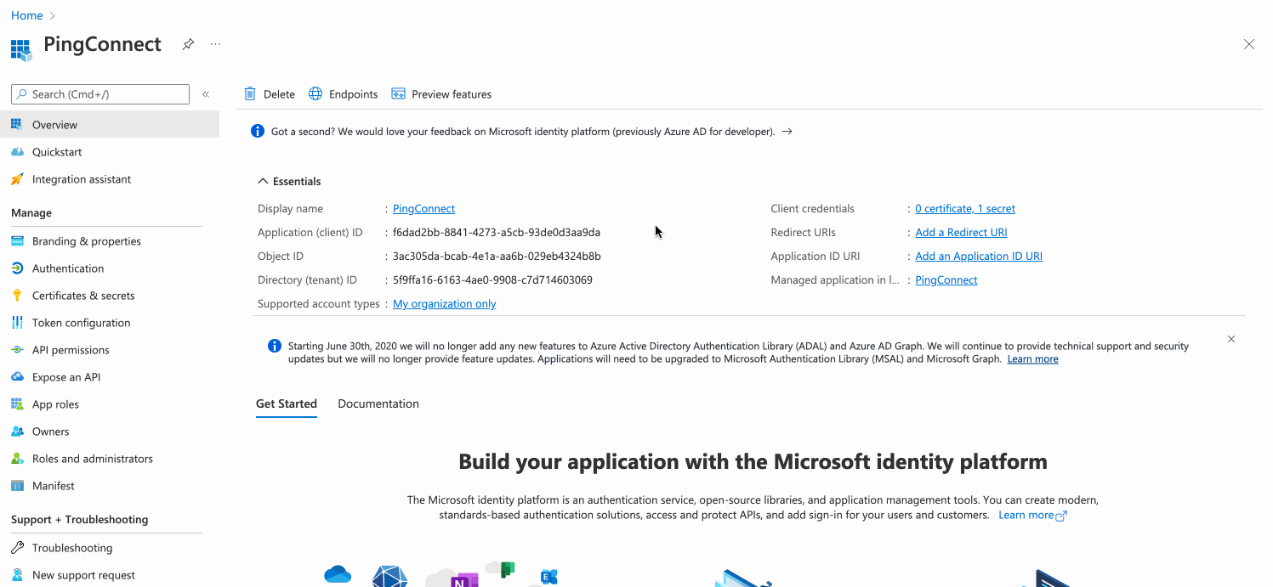The height and width of the screenshot is (587, 1273).
Task: Open Endpoints from the toolbar
Action: coord(343,93)
